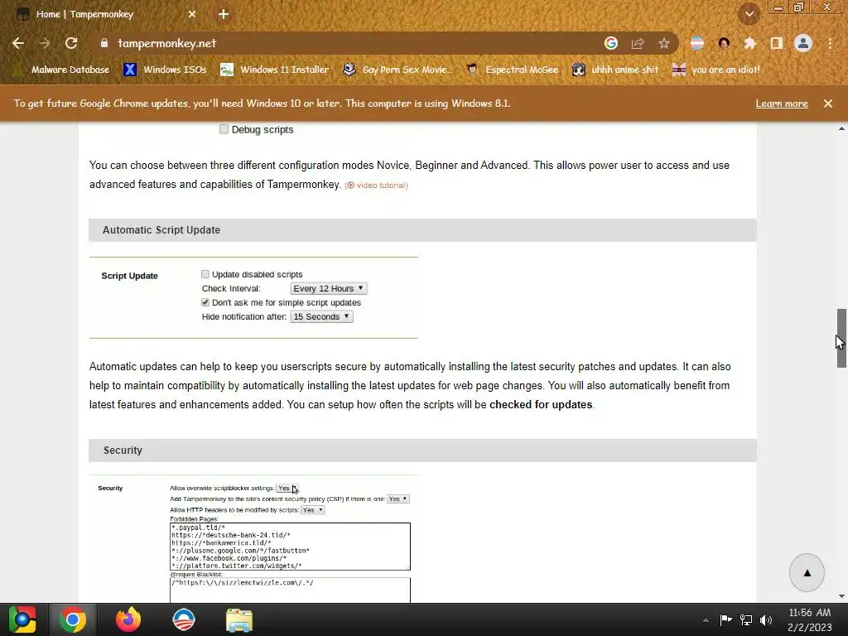
Task: Launch Firefox from the taskbar
Action: coord(128,619)
